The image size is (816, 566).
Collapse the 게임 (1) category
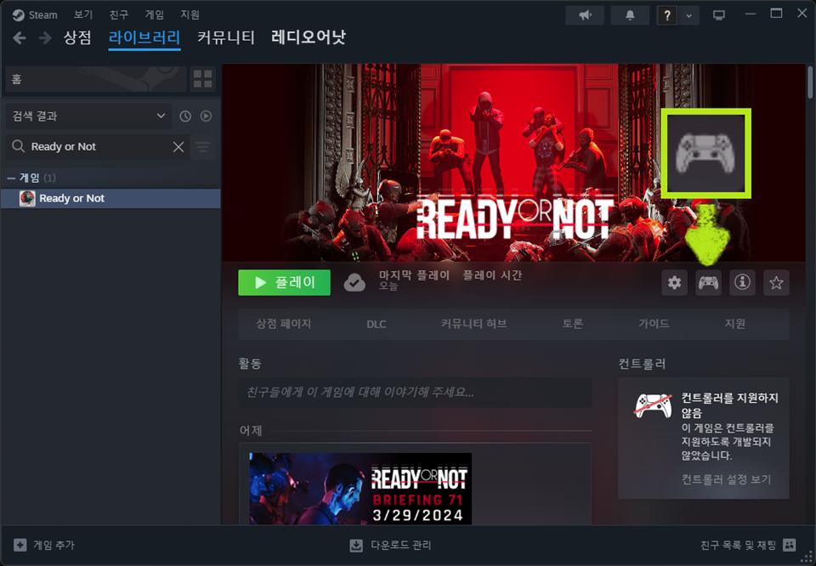pyautogui.click(x=31, y=178)
